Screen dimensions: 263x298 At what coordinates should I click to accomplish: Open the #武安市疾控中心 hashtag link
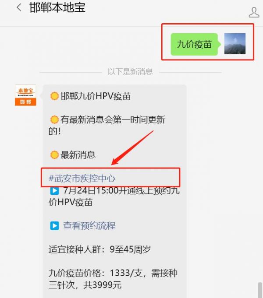[x=82, y=178]
